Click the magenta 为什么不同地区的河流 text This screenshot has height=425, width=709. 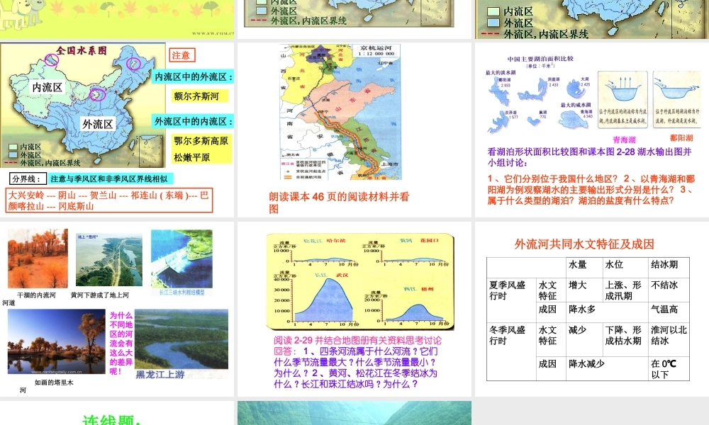point(121,344)
